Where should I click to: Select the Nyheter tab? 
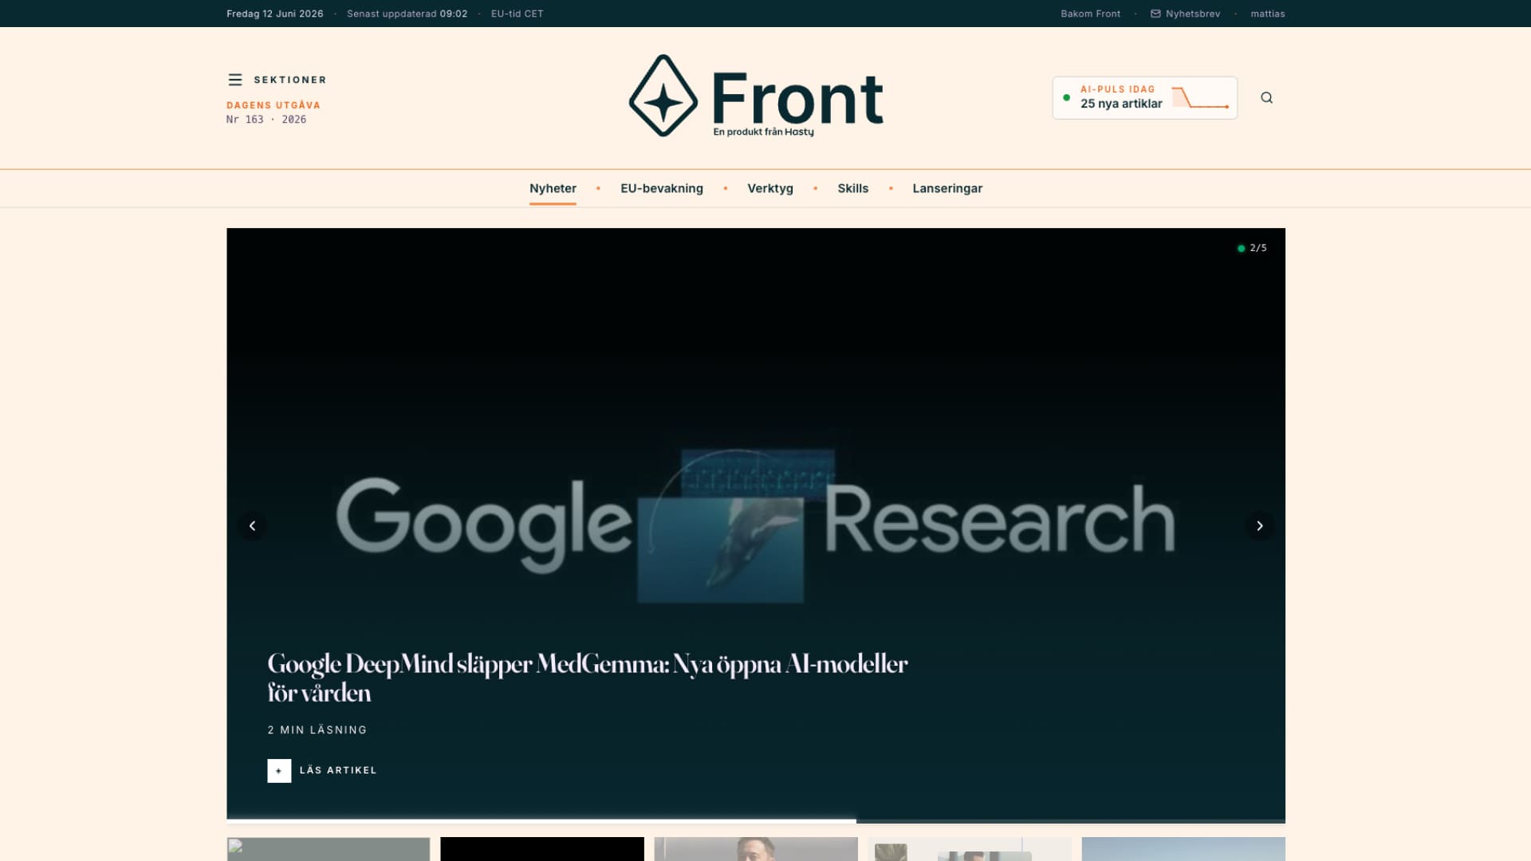tap(553, 188)
